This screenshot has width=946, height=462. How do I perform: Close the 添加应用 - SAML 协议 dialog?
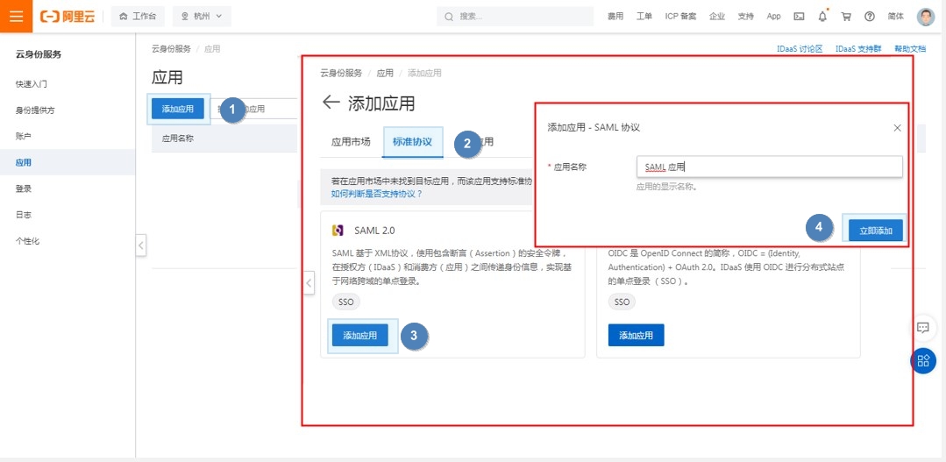897,128
